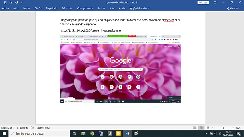Open the Español (Perú) language selector
The height and width of the screenshot is (137, 244).
43,128
